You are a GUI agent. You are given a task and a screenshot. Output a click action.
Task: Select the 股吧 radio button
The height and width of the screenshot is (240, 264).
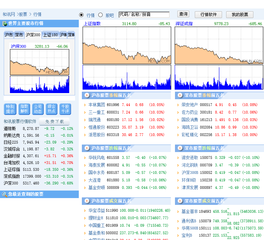point(101,15)
